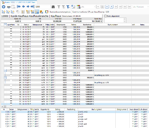Click the account number field 12000
149x128 pixels.
point(43,7)
